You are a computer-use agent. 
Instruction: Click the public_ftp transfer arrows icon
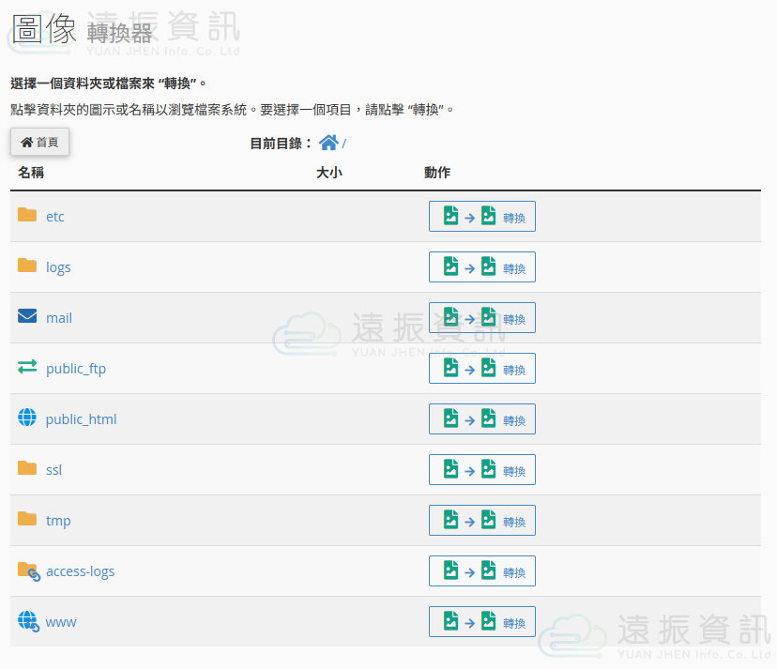27,368
